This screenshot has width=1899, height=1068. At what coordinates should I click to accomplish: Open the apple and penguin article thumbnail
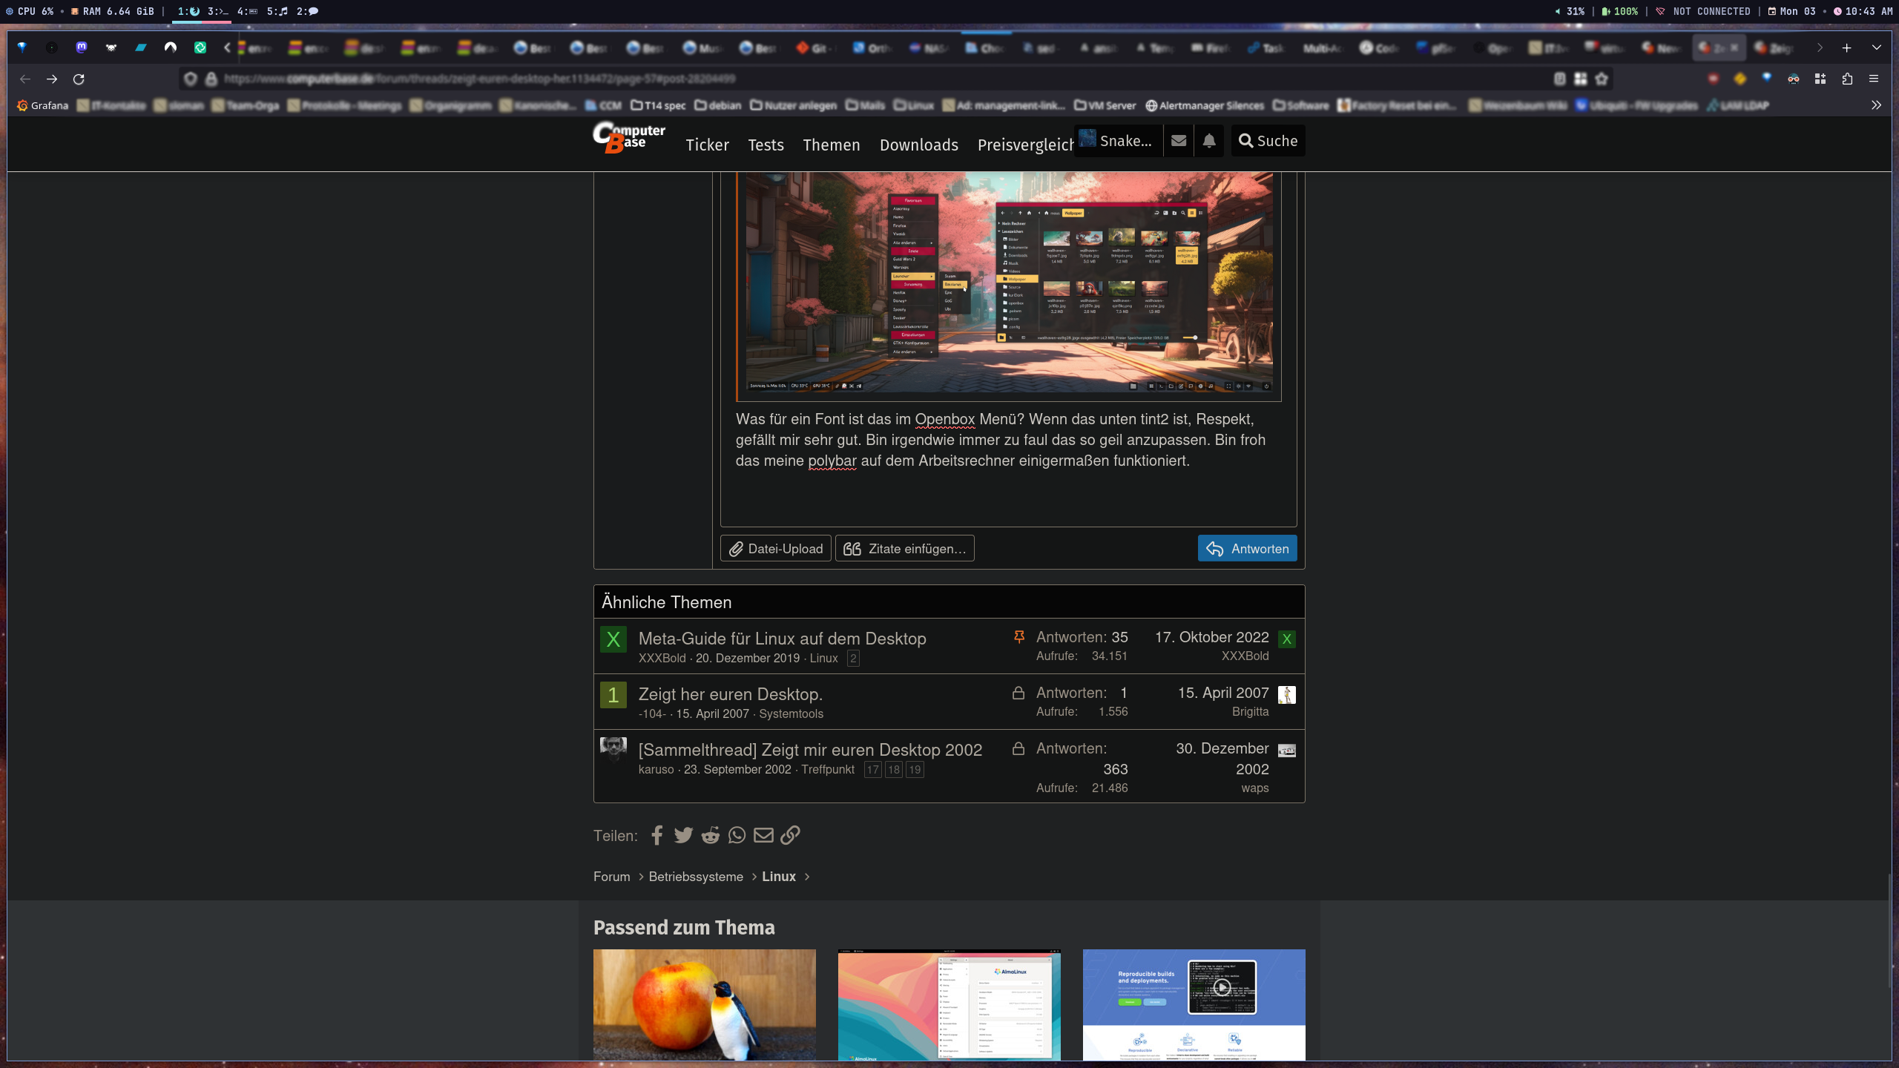[704, 1004]
